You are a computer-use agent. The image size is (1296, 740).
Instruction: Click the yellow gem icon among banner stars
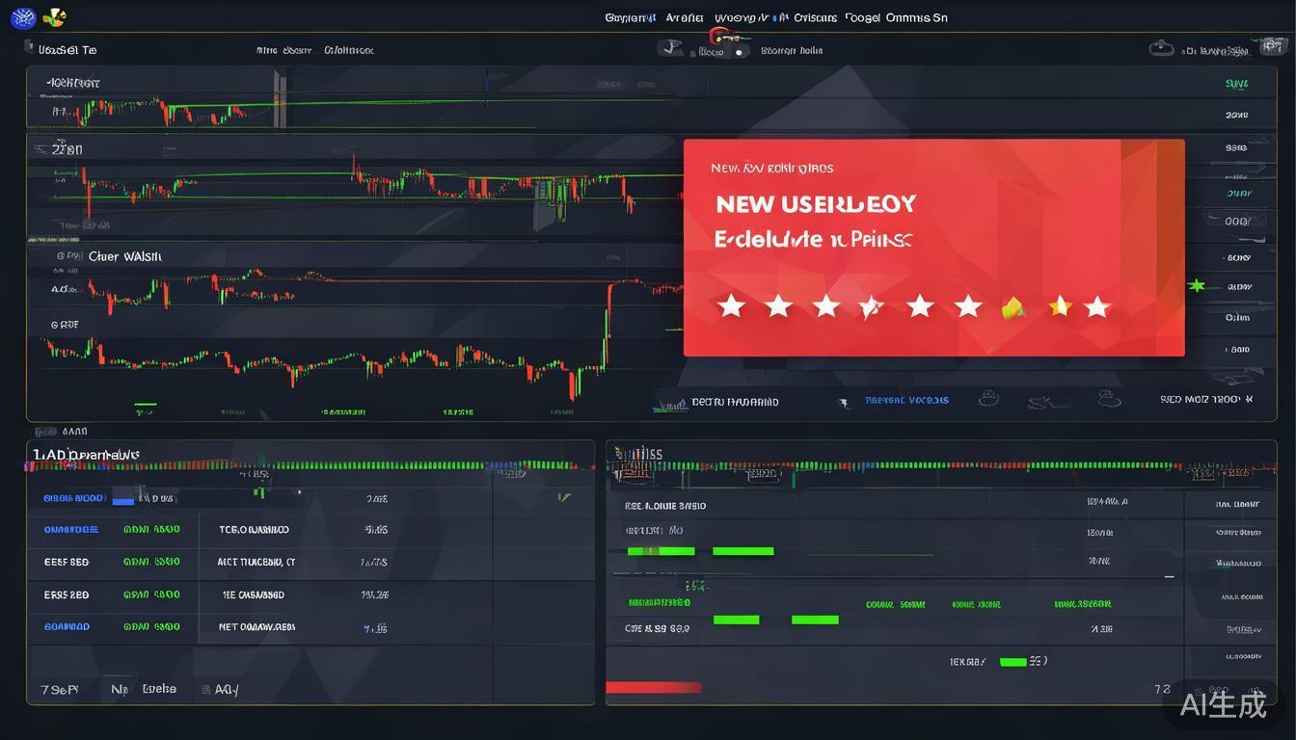click(x=1012, y=307)
